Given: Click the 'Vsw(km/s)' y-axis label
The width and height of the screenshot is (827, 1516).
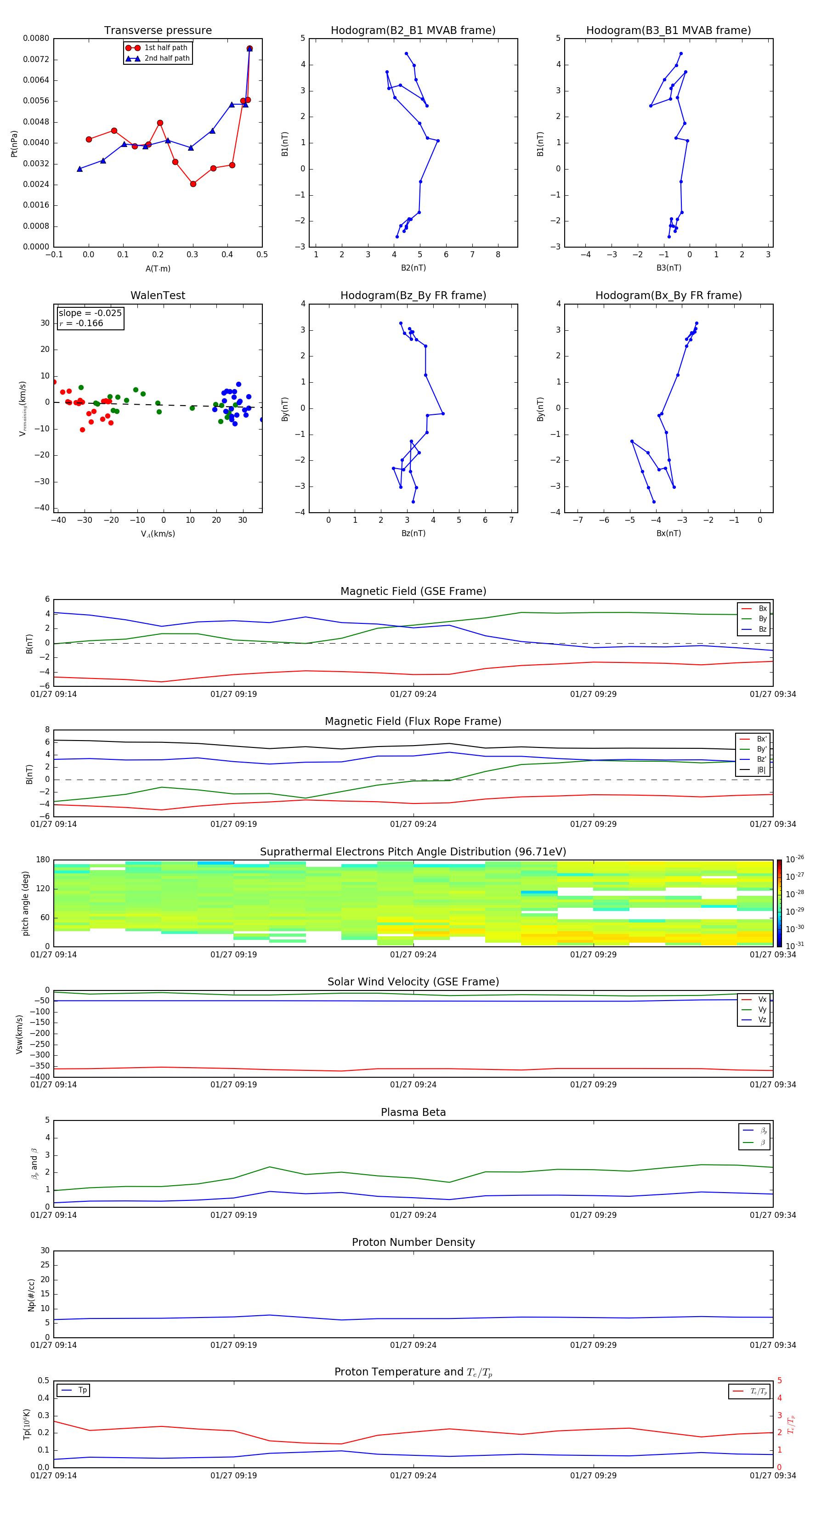Looking at the screenshot, I should (x=19, y=1034).
